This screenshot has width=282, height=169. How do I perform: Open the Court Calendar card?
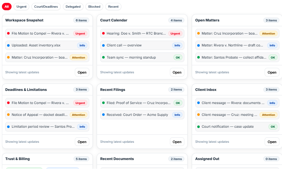click(x=177, y=72)
